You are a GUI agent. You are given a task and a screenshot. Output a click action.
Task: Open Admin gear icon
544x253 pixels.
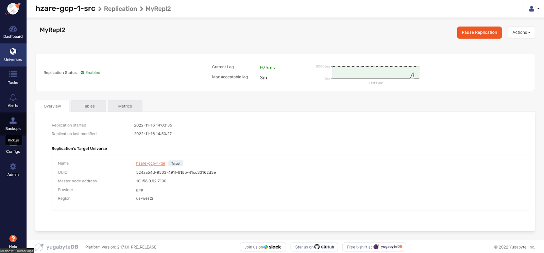[x=13, y=167]
